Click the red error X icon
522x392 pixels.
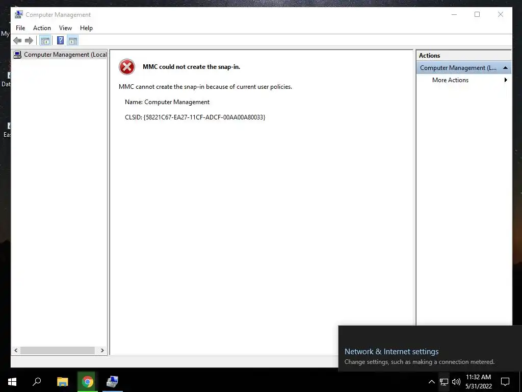[127, 67]
